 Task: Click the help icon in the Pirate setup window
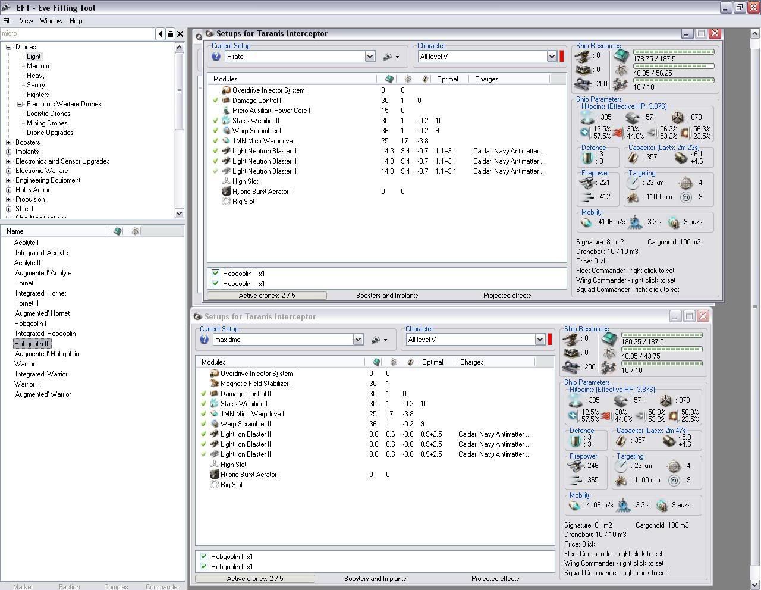point(216,57)
